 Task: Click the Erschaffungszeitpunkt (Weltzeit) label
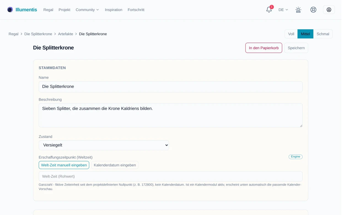click(x=66, y=157)
